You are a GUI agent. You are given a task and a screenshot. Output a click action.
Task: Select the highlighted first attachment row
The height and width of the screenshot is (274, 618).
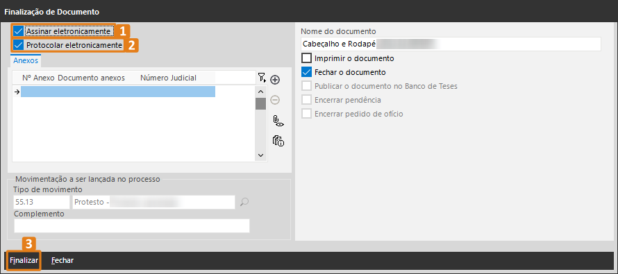point(118,92)
